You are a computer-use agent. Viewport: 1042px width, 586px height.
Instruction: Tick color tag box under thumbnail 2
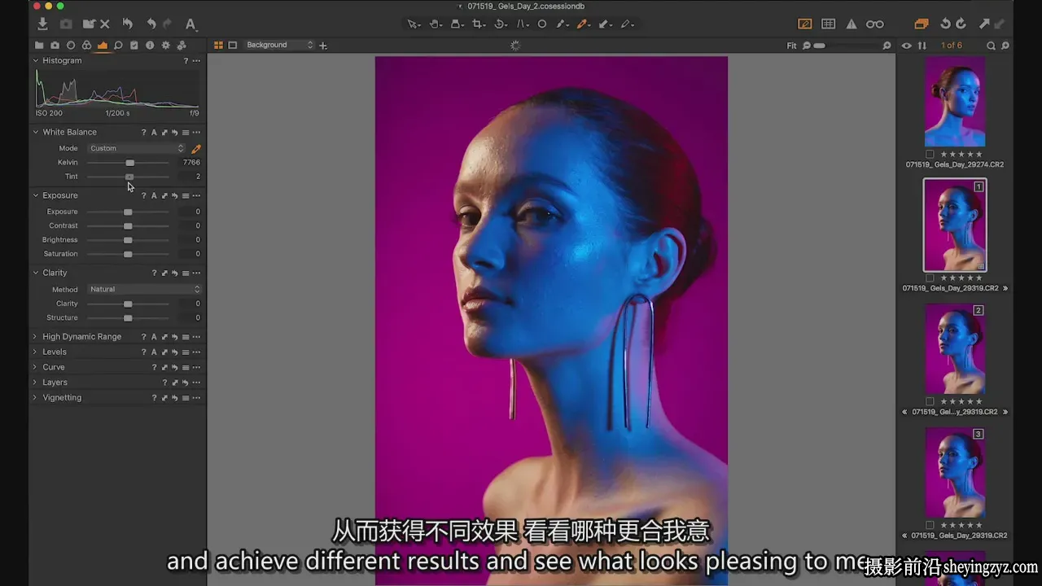(930, 401)
